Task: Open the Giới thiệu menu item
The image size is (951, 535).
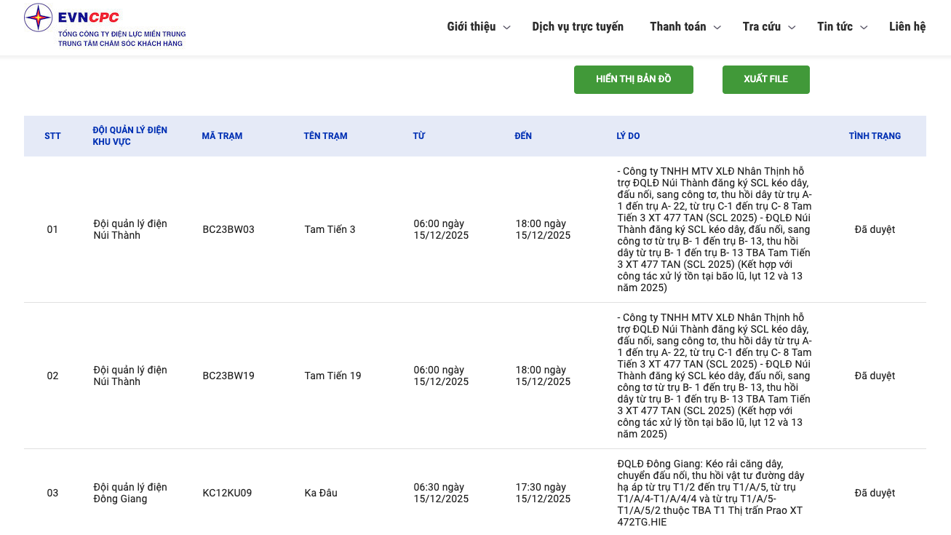Action: click(471, 27)
